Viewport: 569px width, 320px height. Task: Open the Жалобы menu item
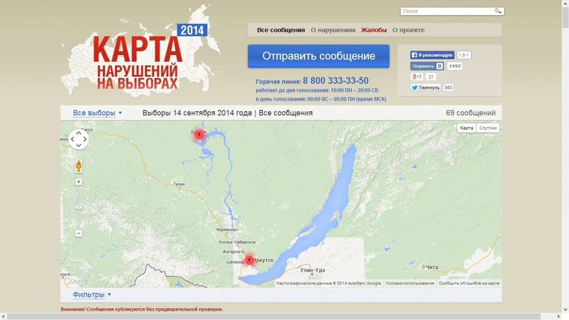click(x=373, y=30)
